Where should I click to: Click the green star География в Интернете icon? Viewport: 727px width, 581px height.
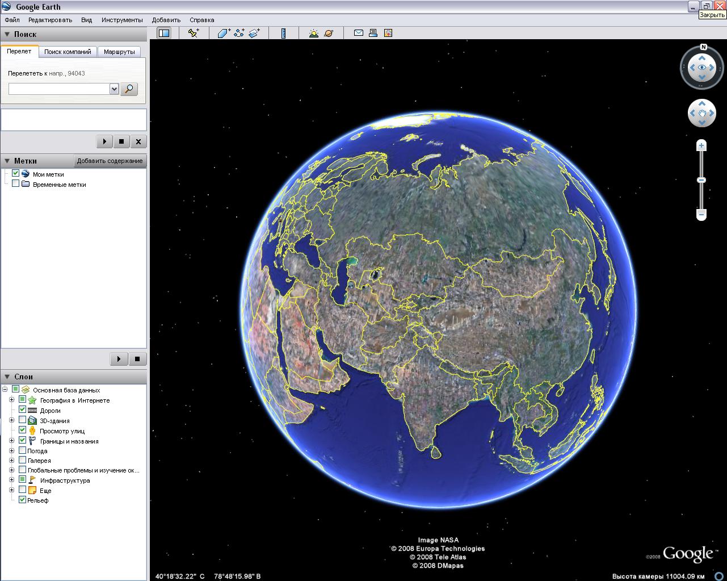32,400
